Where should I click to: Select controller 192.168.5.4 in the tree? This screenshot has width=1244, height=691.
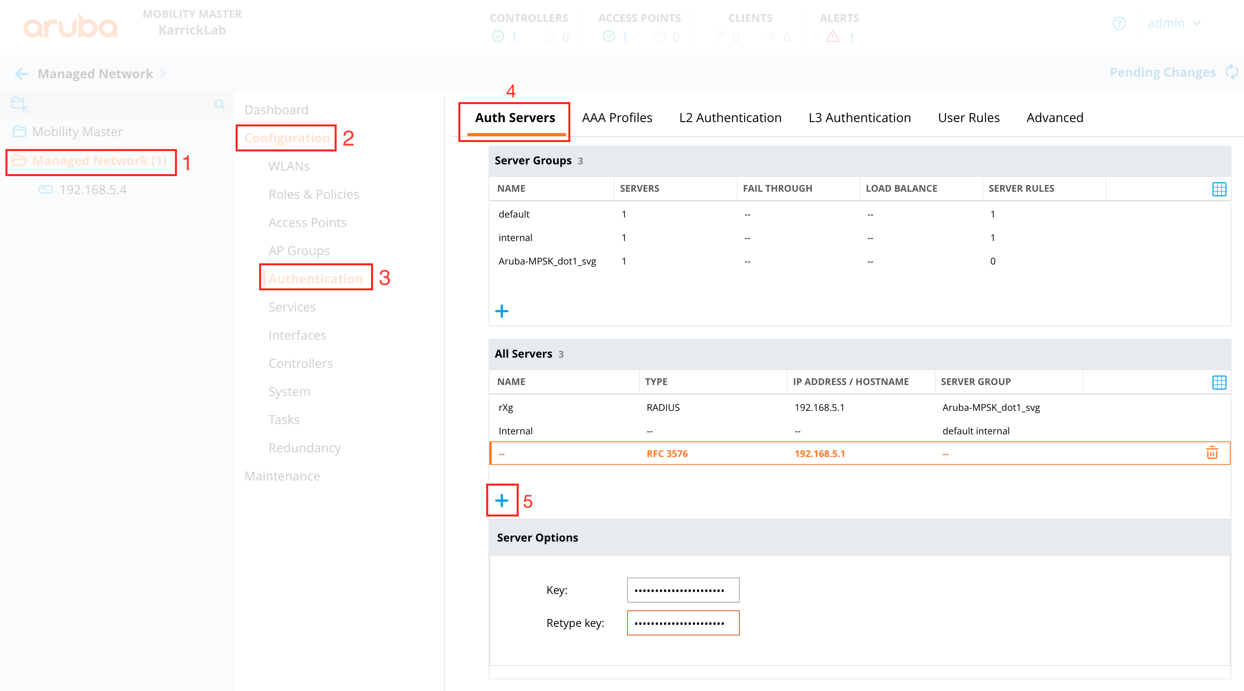click(x=93, y=190)
